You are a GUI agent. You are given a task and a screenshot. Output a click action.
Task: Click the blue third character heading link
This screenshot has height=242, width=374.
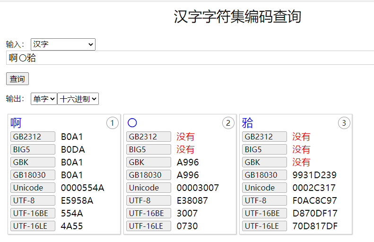click(x=248, y=123)
